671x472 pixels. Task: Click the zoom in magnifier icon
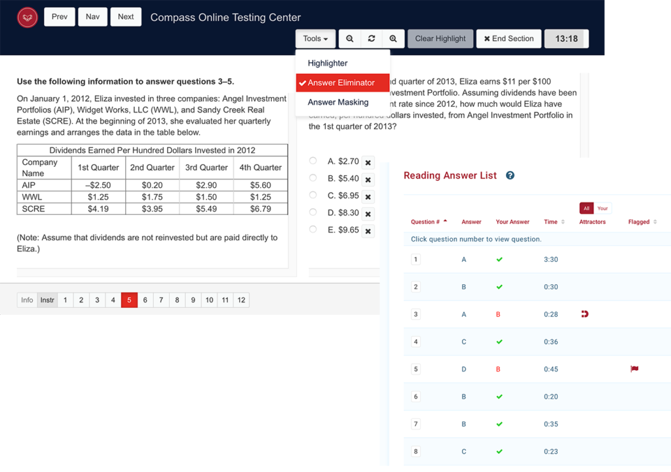tap(393, 39)
